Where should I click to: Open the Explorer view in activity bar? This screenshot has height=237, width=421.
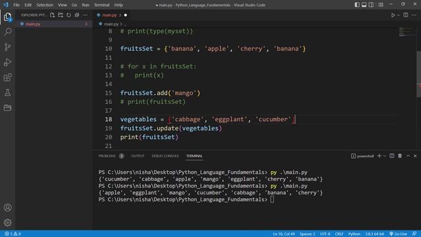pyautogui.click(x=7, y=17)
